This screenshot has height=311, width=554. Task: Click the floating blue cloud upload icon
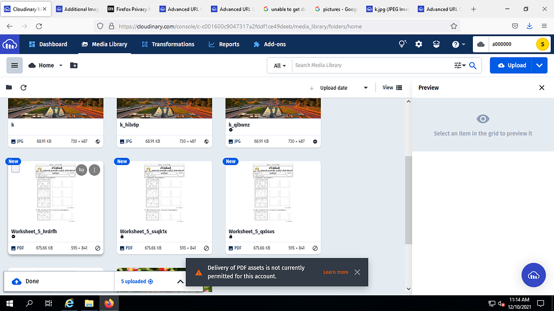coord(533,276)
